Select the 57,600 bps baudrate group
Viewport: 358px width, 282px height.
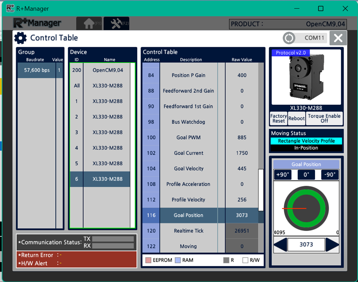(x=40, y=70)
